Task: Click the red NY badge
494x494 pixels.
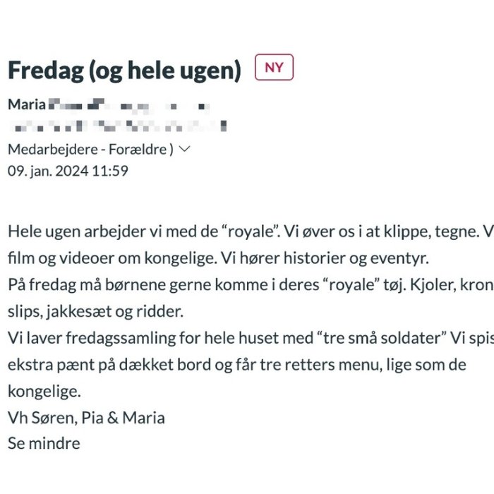Action: [274, 68]
